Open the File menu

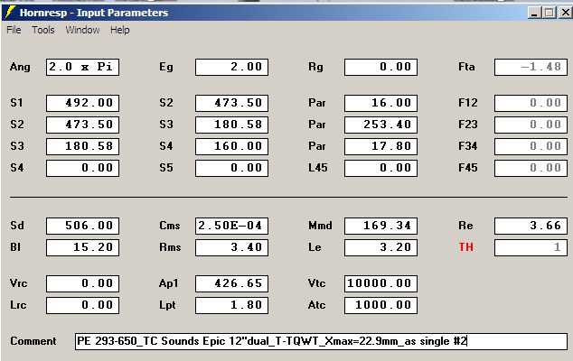click(14, 30)
